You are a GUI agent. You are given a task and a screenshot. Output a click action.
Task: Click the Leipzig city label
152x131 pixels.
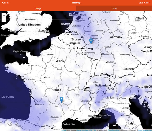tap(133, 33)
